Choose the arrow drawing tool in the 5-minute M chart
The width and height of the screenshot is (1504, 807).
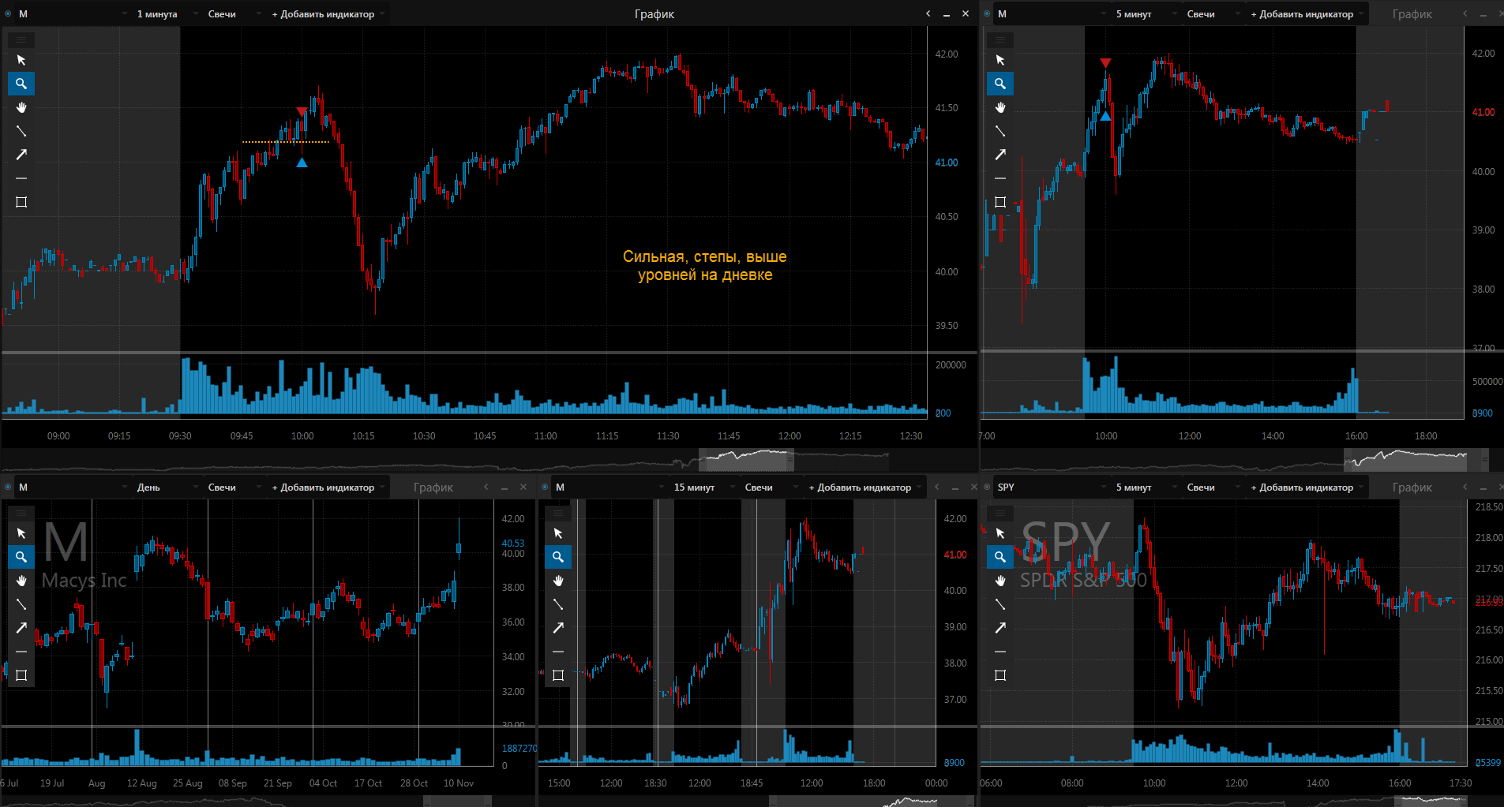tap(1000, 155)
